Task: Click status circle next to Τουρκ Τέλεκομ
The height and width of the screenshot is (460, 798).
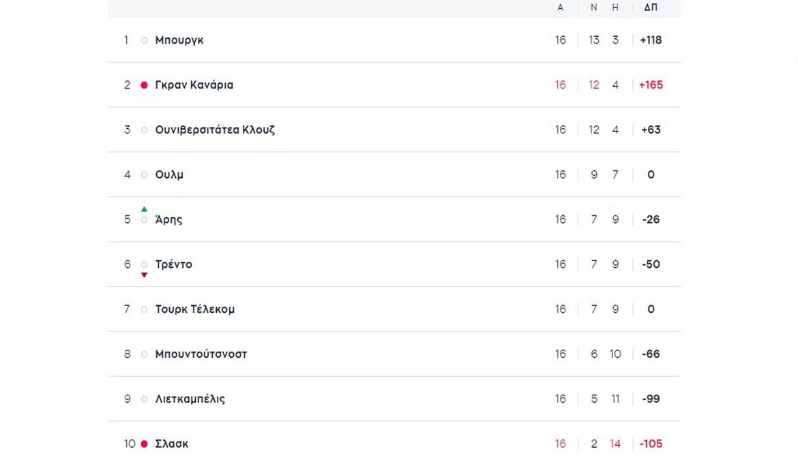Action: (144, 309)
